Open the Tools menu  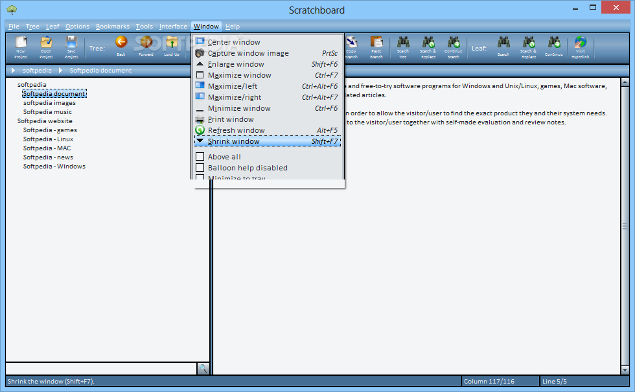click(144, 27)
